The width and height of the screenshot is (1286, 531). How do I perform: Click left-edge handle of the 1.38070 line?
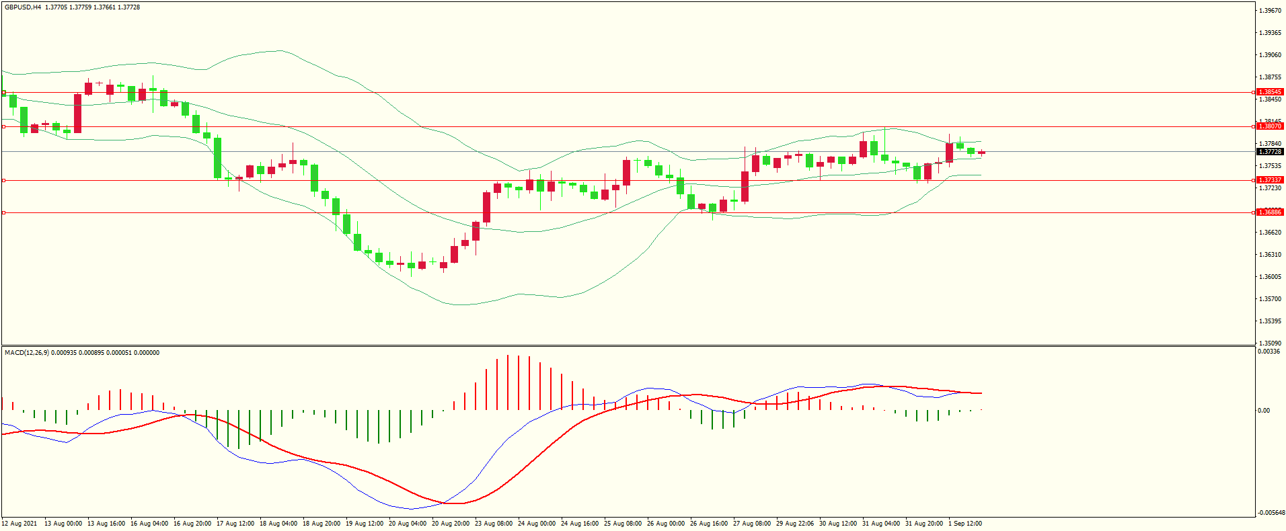tap(3, 126)
